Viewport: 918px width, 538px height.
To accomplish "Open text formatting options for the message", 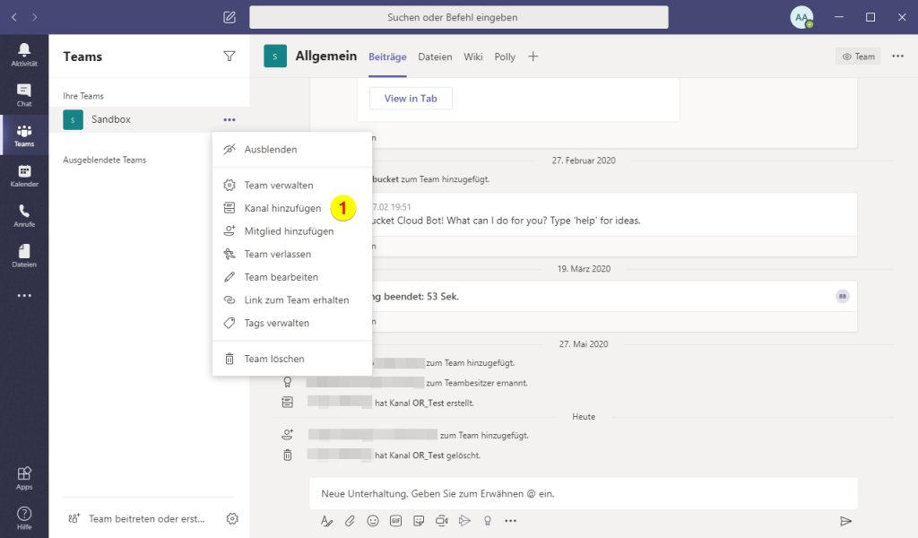I will click(327, 520).
